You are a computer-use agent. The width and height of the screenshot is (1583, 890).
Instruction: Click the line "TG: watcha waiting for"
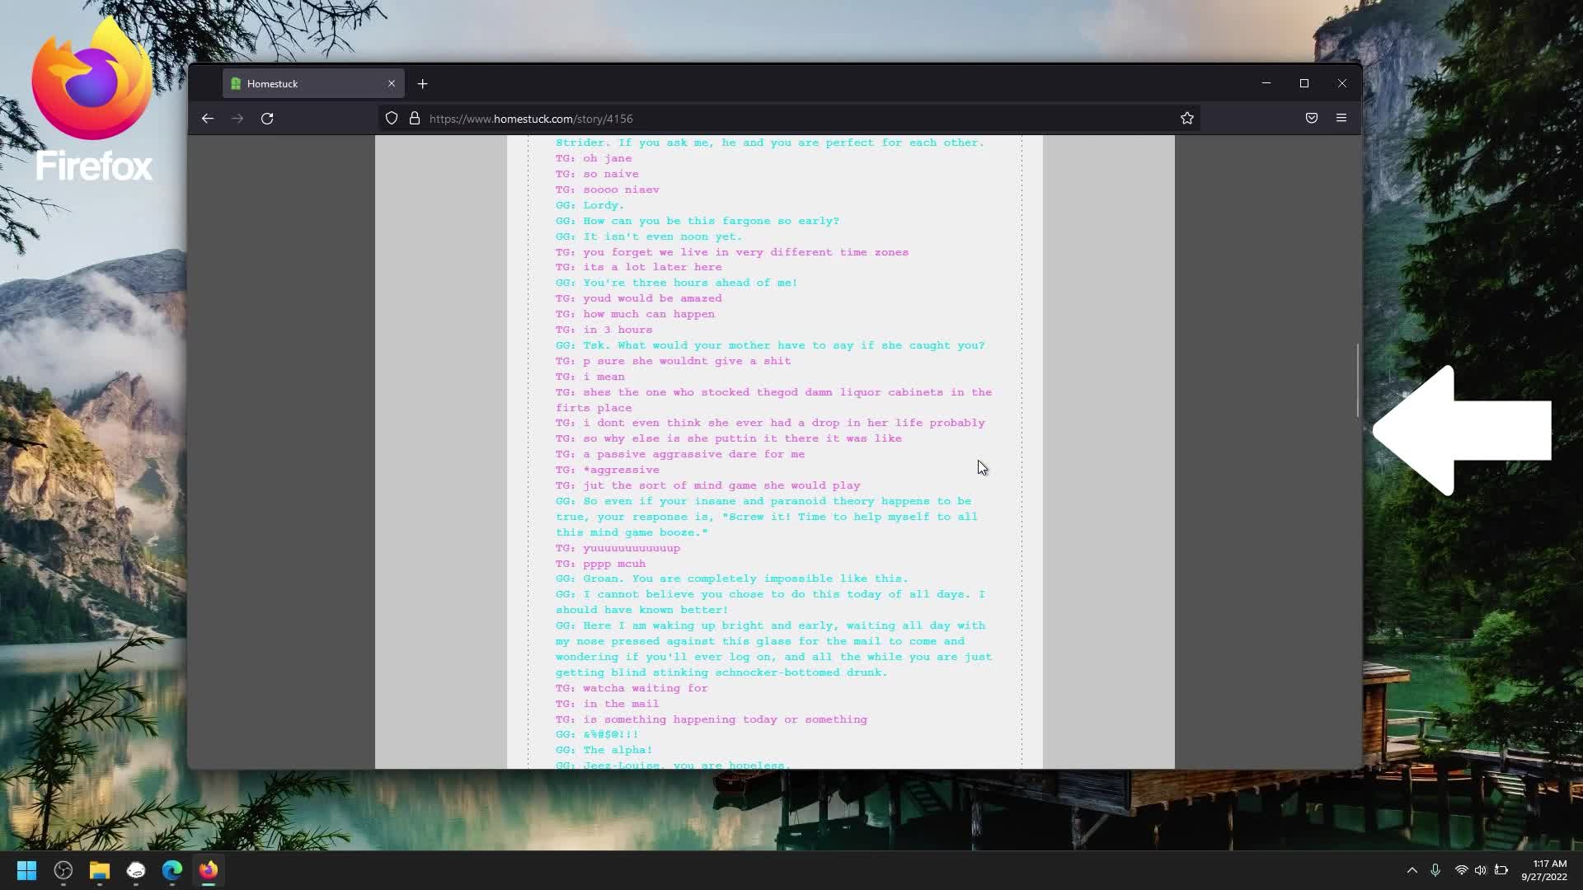(632, 688)
